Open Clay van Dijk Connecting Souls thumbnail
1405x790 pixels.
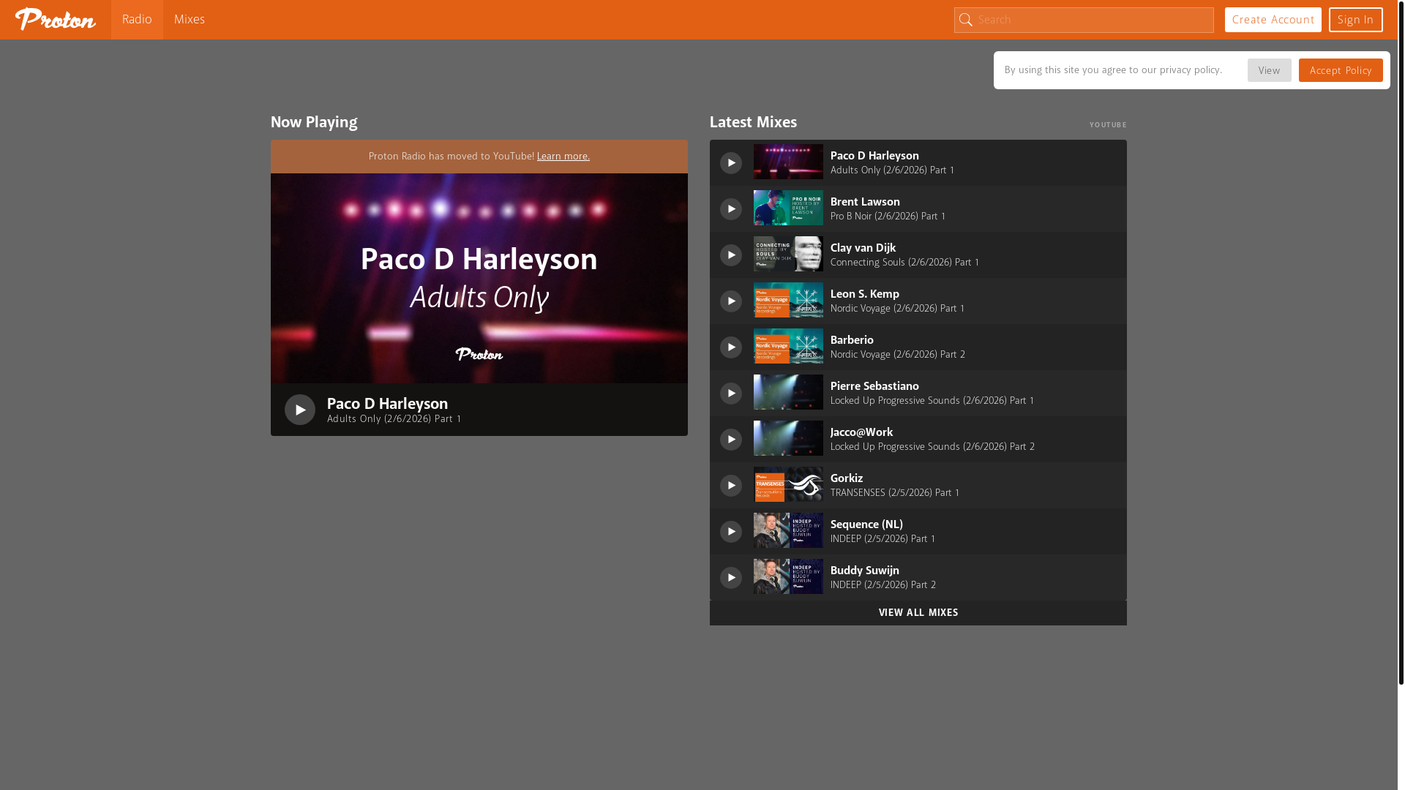click(x=788, y=254)
